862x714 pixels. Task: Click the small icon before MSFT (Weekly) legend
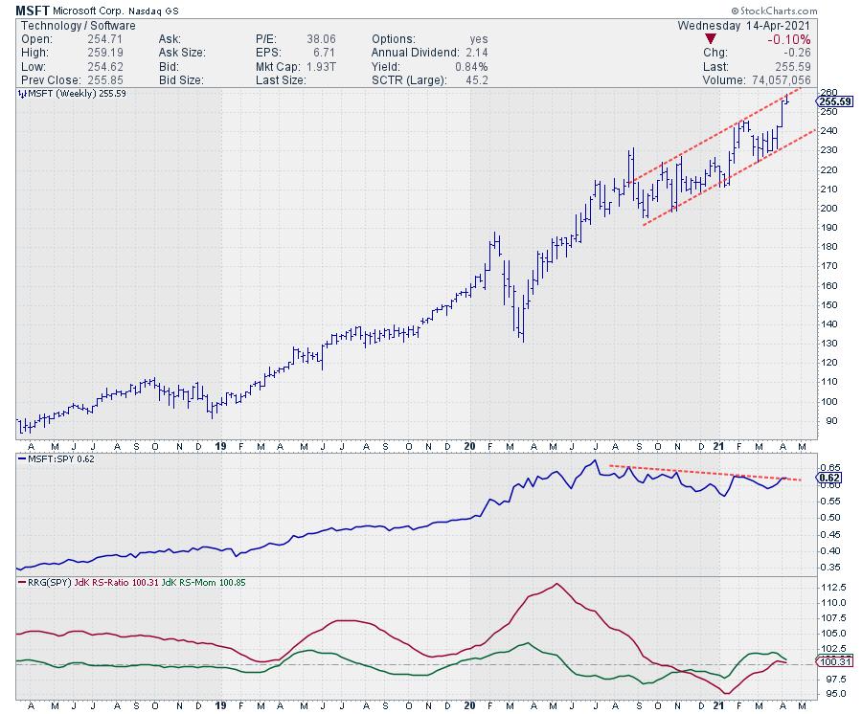coord(20,95)
